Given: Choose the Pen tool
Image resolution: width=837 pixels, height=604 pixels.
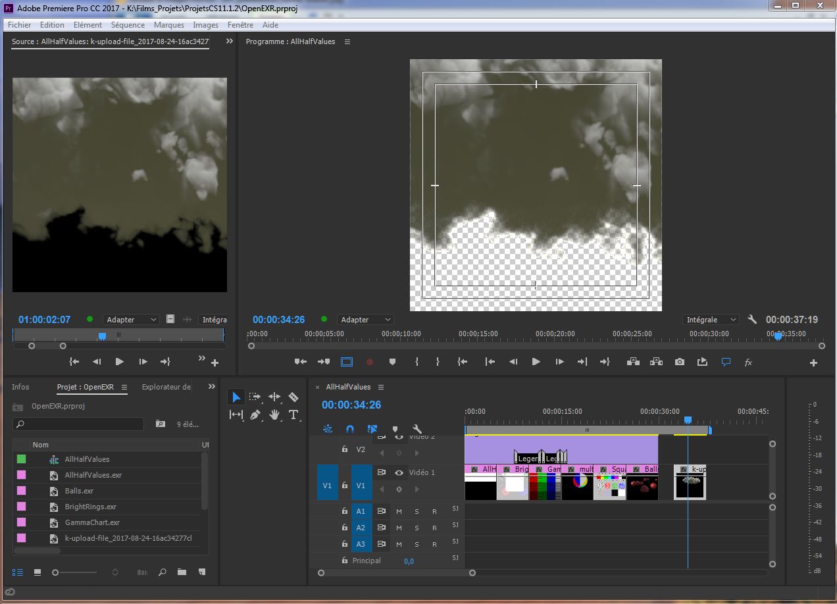Looking at the screenshot, I should pyautogui.click(x=255, y=415).
